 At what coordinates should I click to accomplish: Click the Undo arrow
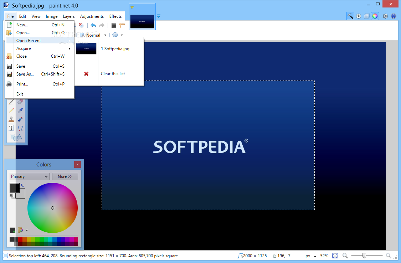[93, 25]
